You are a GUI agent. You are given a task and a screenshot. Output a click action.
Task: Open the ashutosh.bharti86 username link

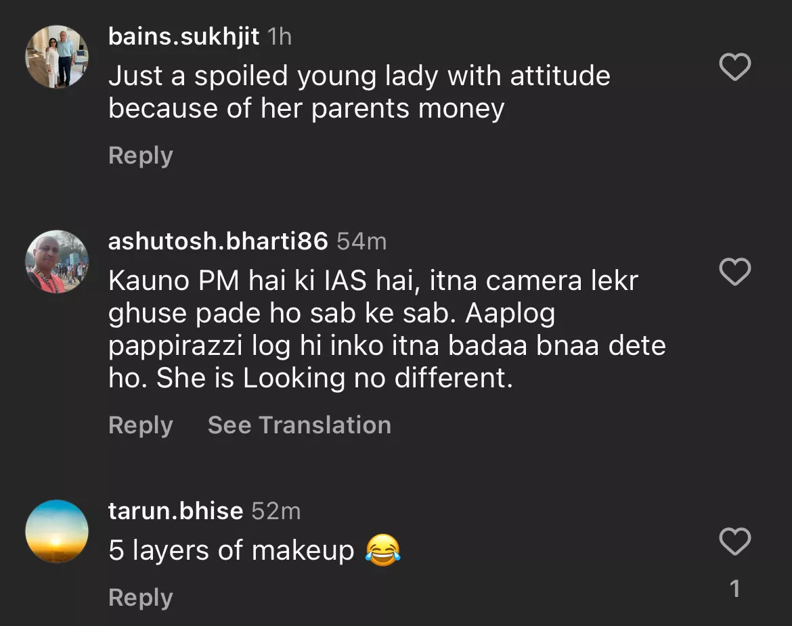[x=218, y=241]
